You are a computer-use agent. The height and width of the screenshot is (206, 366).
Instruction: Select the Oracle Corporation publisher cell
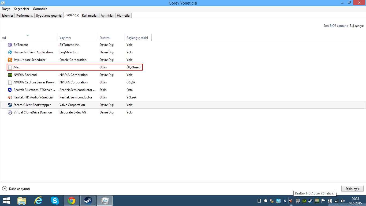[73, 60]
